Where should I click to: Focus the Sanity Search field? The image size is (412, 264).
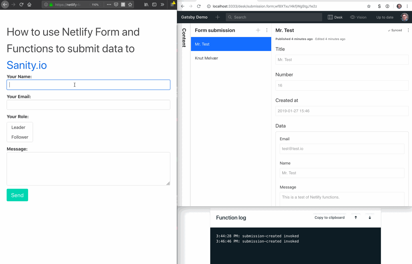click(274, 17)
